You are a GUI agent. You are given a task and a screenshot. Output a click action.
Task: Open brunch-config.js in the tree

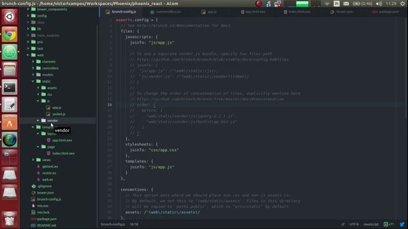[x=49, y=199]
